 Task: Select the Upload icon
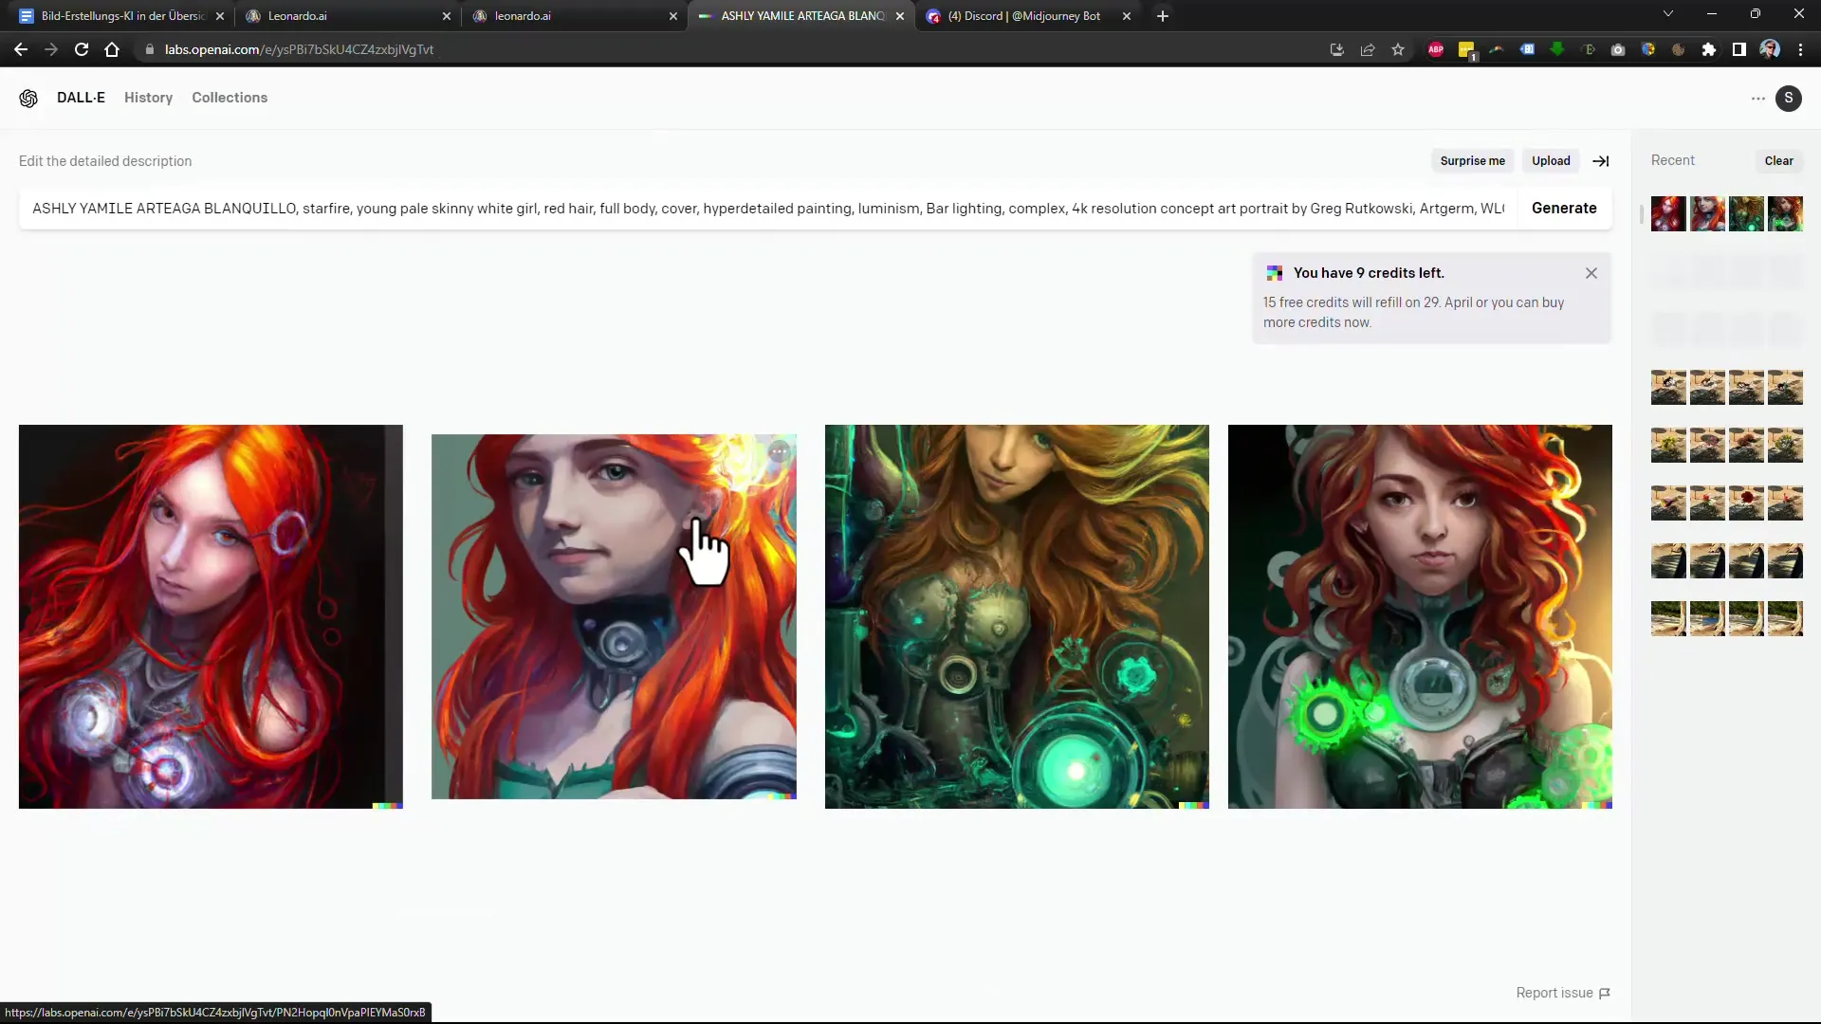[x=1551, y=160]
